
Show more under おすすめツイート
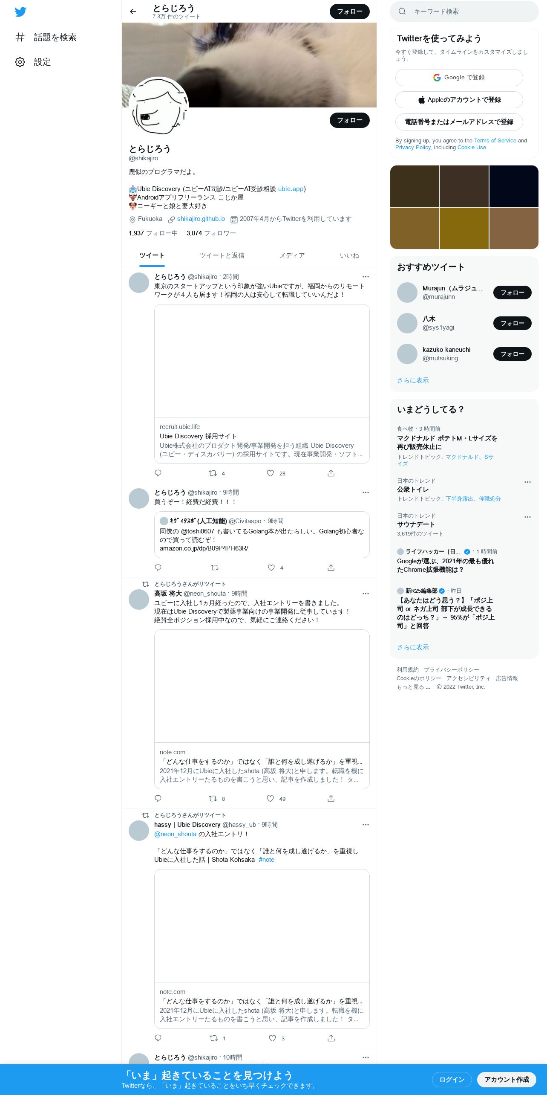click(413, 380)
